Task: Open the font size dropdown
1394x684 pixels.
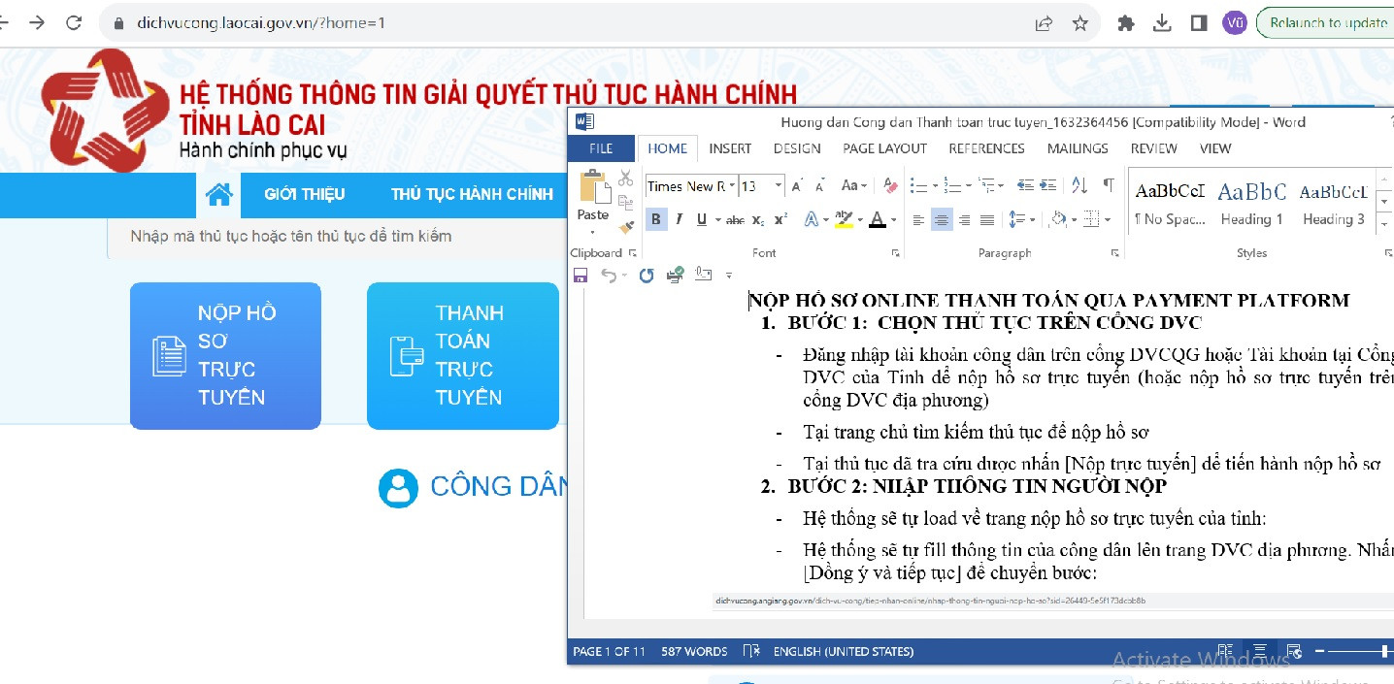Action: [x=777, y=184]
